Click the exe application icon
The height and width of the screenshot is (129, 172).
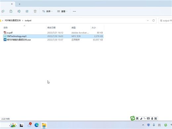click(x=5, y=40)
